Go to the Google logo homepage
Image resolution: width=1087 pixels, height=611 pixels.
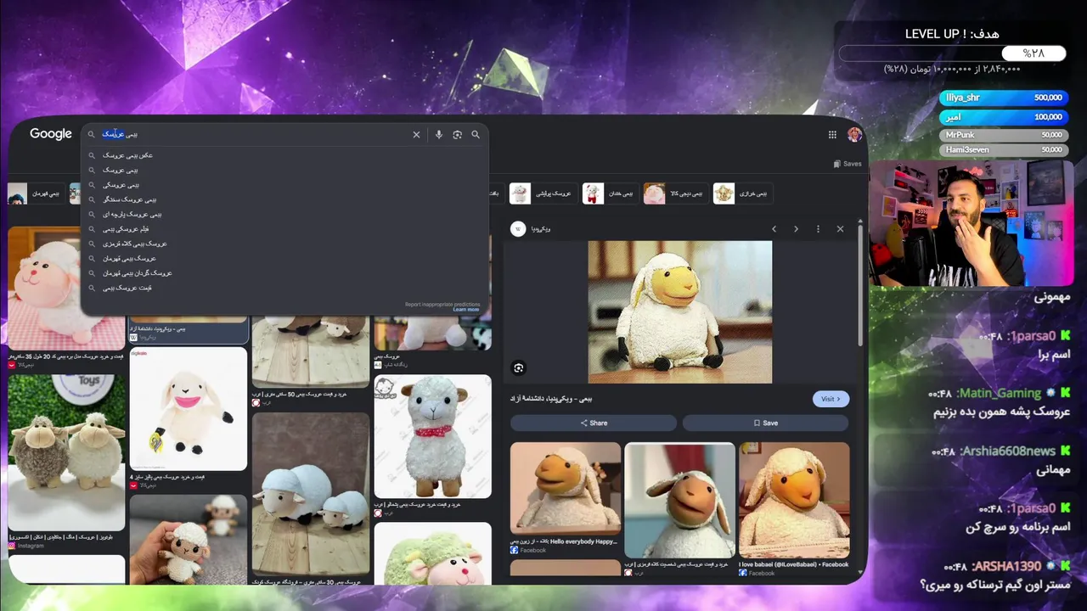(x=51, y=134)
